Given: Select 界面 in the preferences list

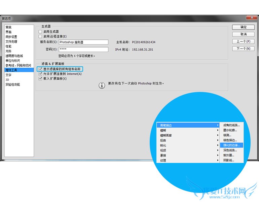Looking at the screenshot, I should coord(19,32).
